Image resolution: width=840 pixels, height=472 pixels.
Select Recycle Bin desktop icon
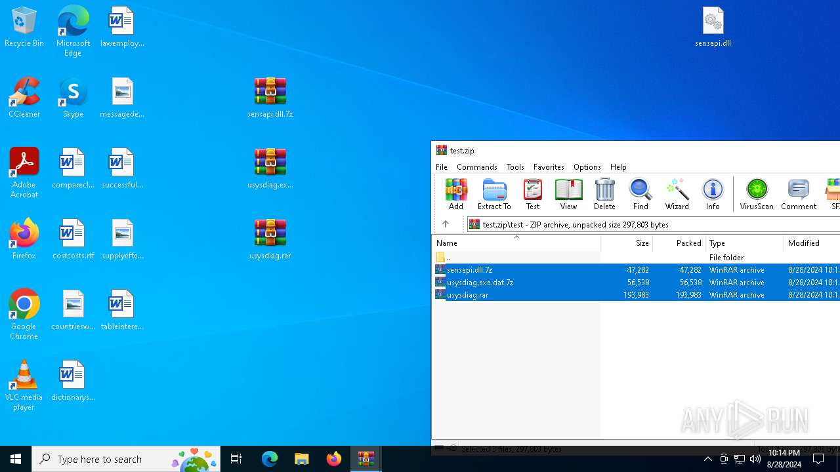(24, 28)
